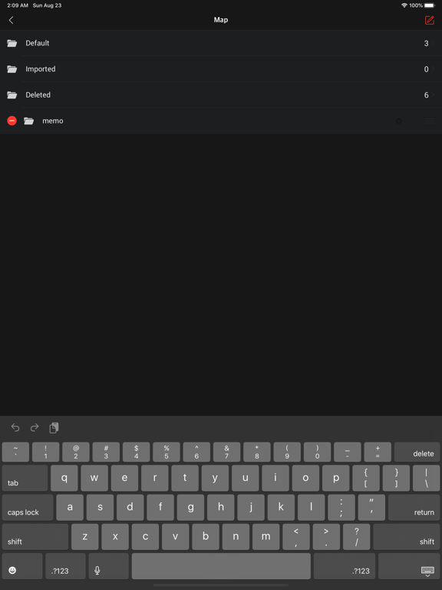Screen dimensions: 442x590
Task: Toggle the caps lock key
Action: [28, 508]
